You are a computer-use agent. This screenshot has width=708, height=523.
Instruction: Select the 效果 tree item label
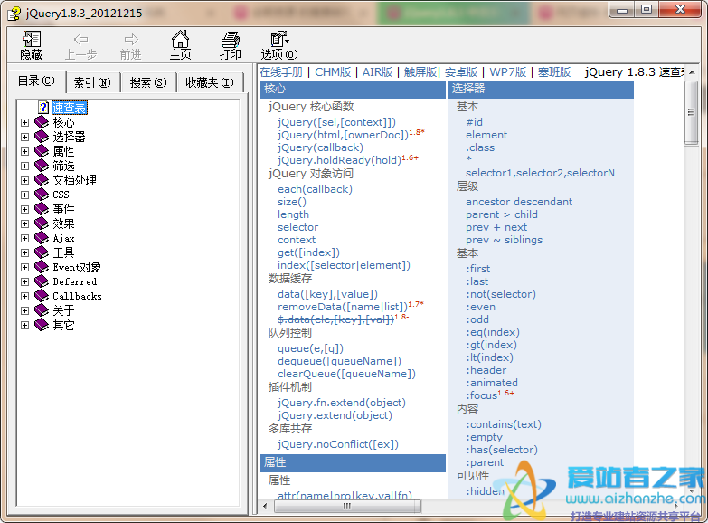63,223
